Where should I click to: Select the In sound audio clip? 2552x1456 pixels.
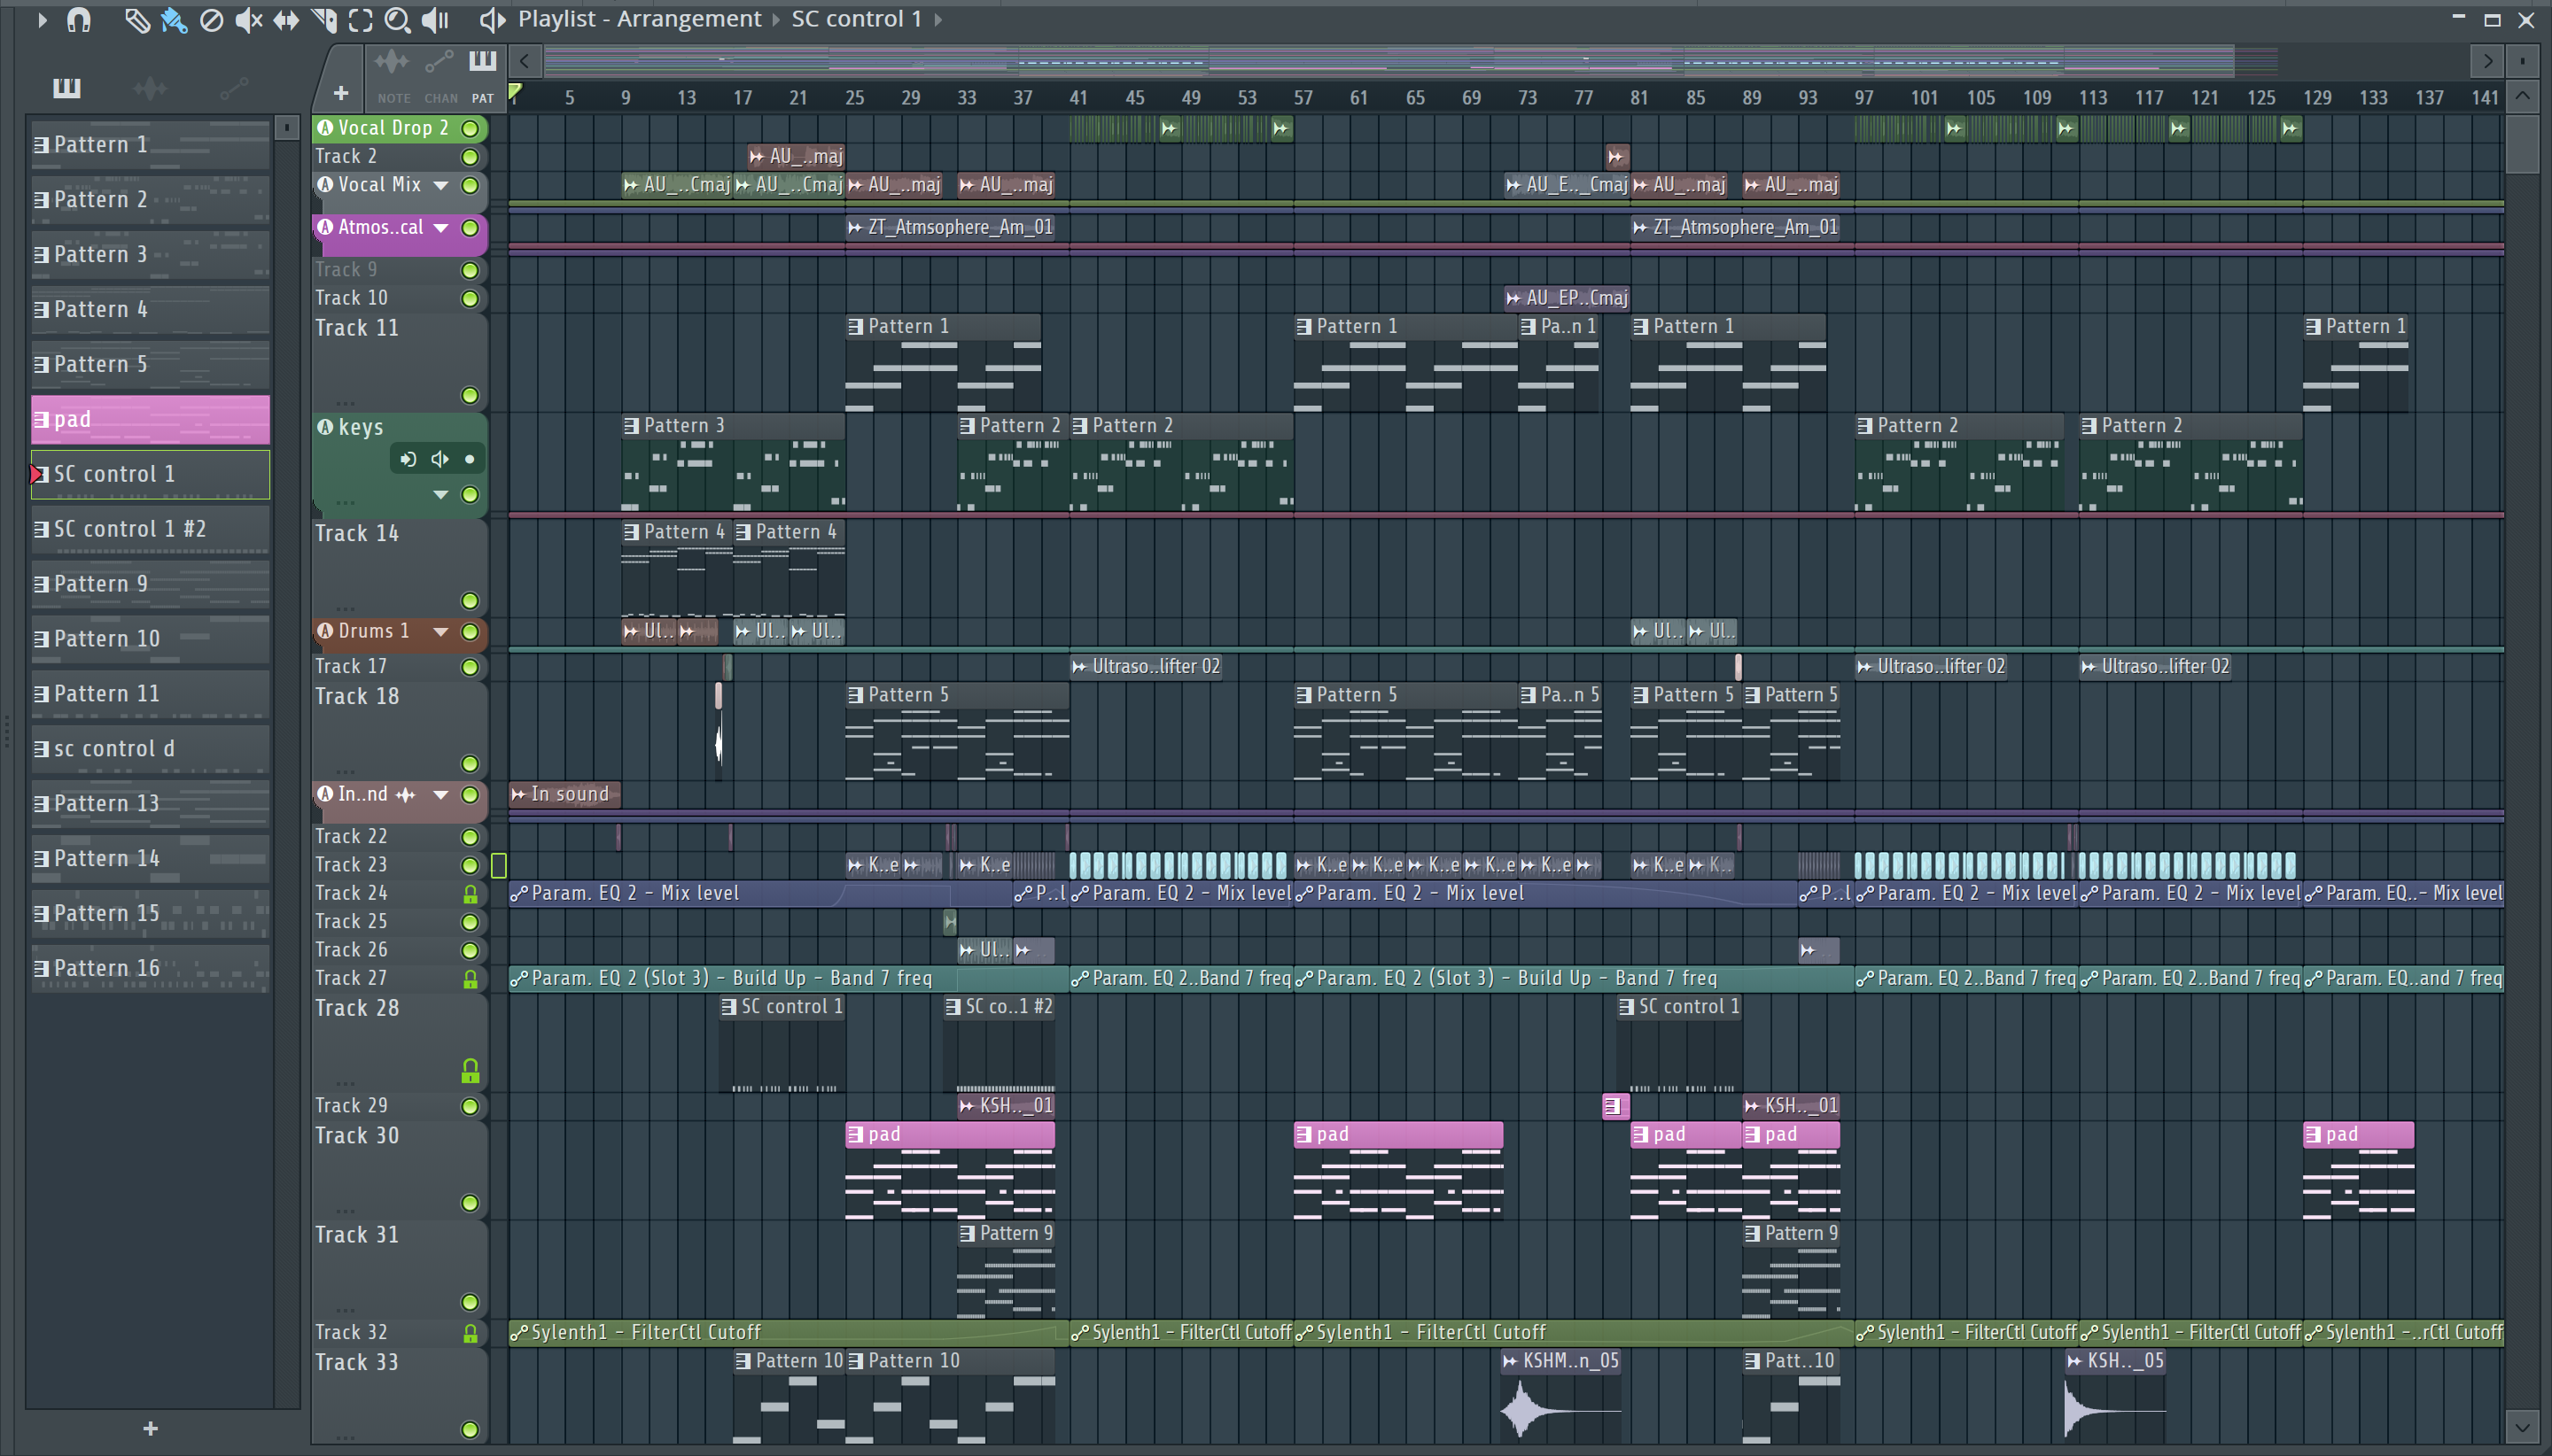click(x=564, y=795)
